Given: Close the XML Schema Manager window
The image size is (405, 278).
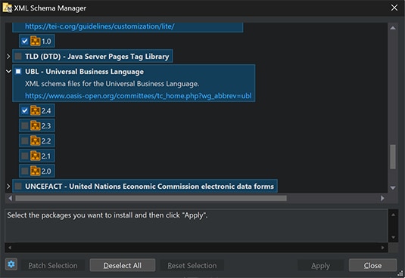Looking at the screenshot, I should pyautogui.click(x=394, y=8).
